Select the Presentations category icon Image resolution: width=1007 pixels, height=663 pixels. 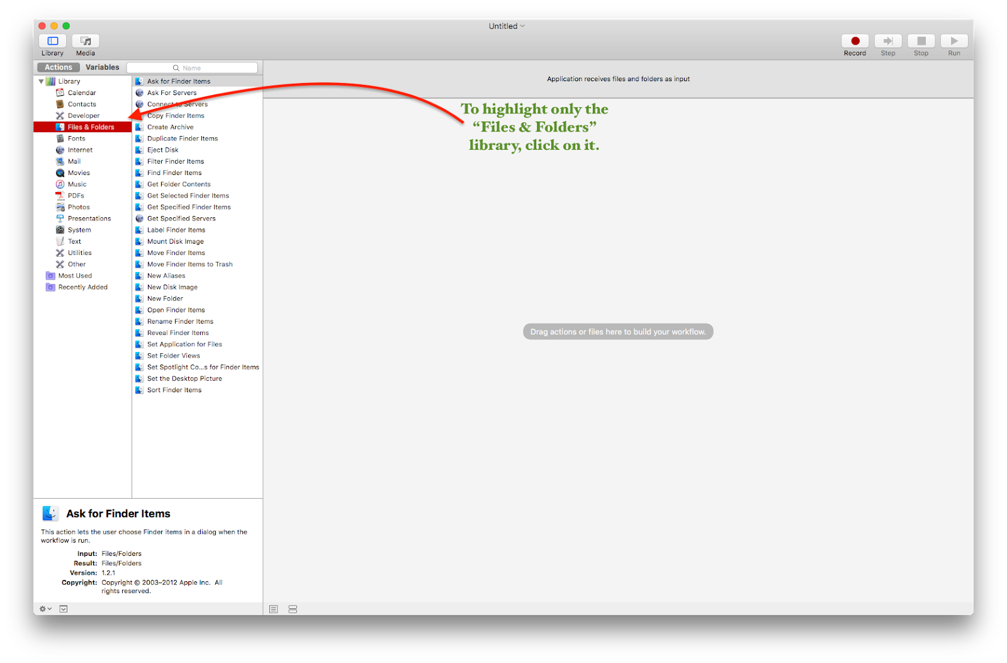coord(60,218)
